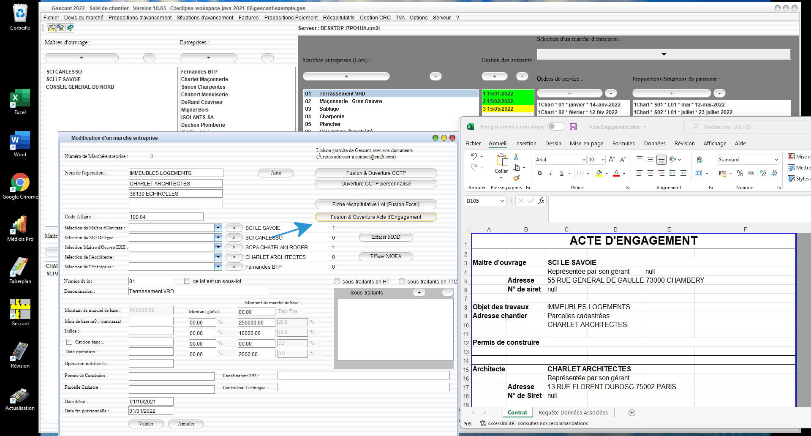Select 'sous-traitants en TTC' radio button
Image resolution: width=811 pixels, height=436 pixels.
pos(402,281)
